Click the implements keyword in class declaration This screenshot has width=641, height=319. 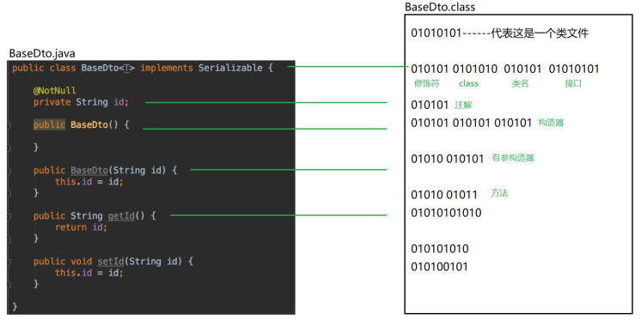point(167,68)
